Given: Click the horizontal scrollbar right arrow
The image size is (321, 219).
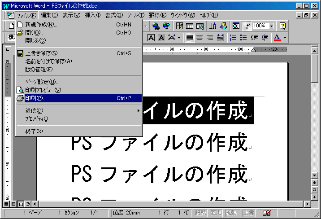Looking at the screenshot, I should [307, 204].
